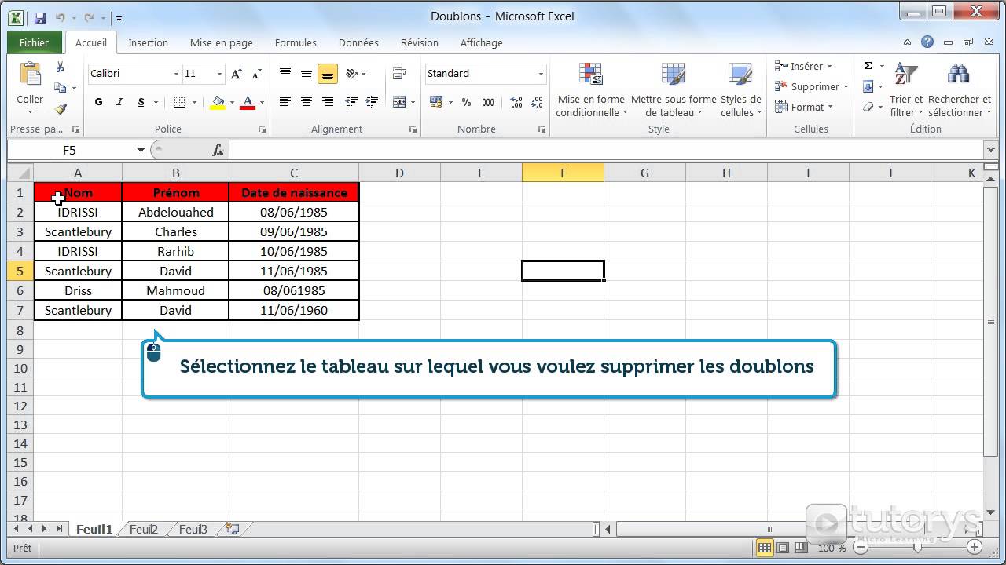Expand Styles de cellules gallery

[x=741, y=89]
